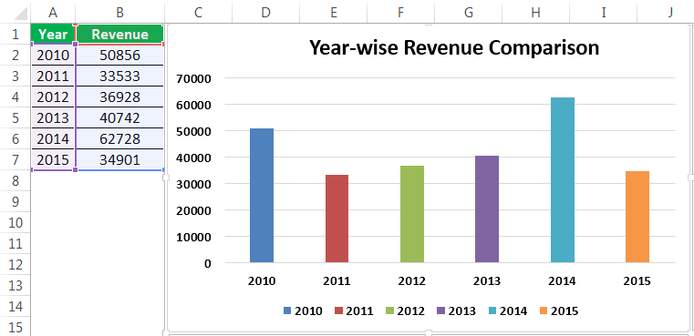Click the teal 2014 bar

tap(563, 180)
